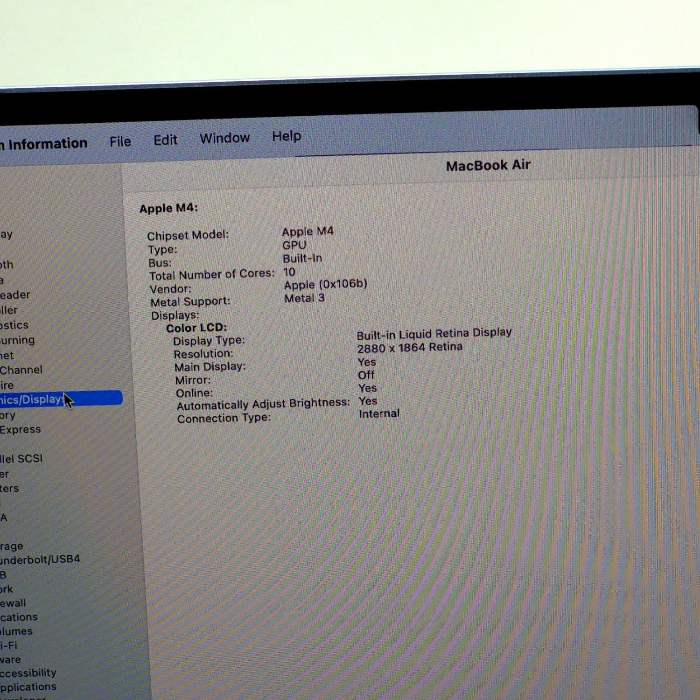Select Accessibility in the sidebar

(28, 673)
